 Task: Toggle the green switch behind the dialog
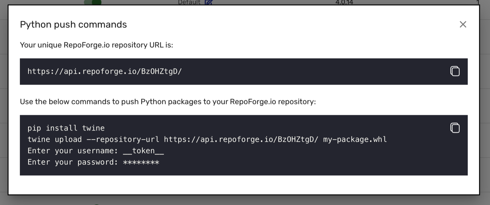click(93, 2)
